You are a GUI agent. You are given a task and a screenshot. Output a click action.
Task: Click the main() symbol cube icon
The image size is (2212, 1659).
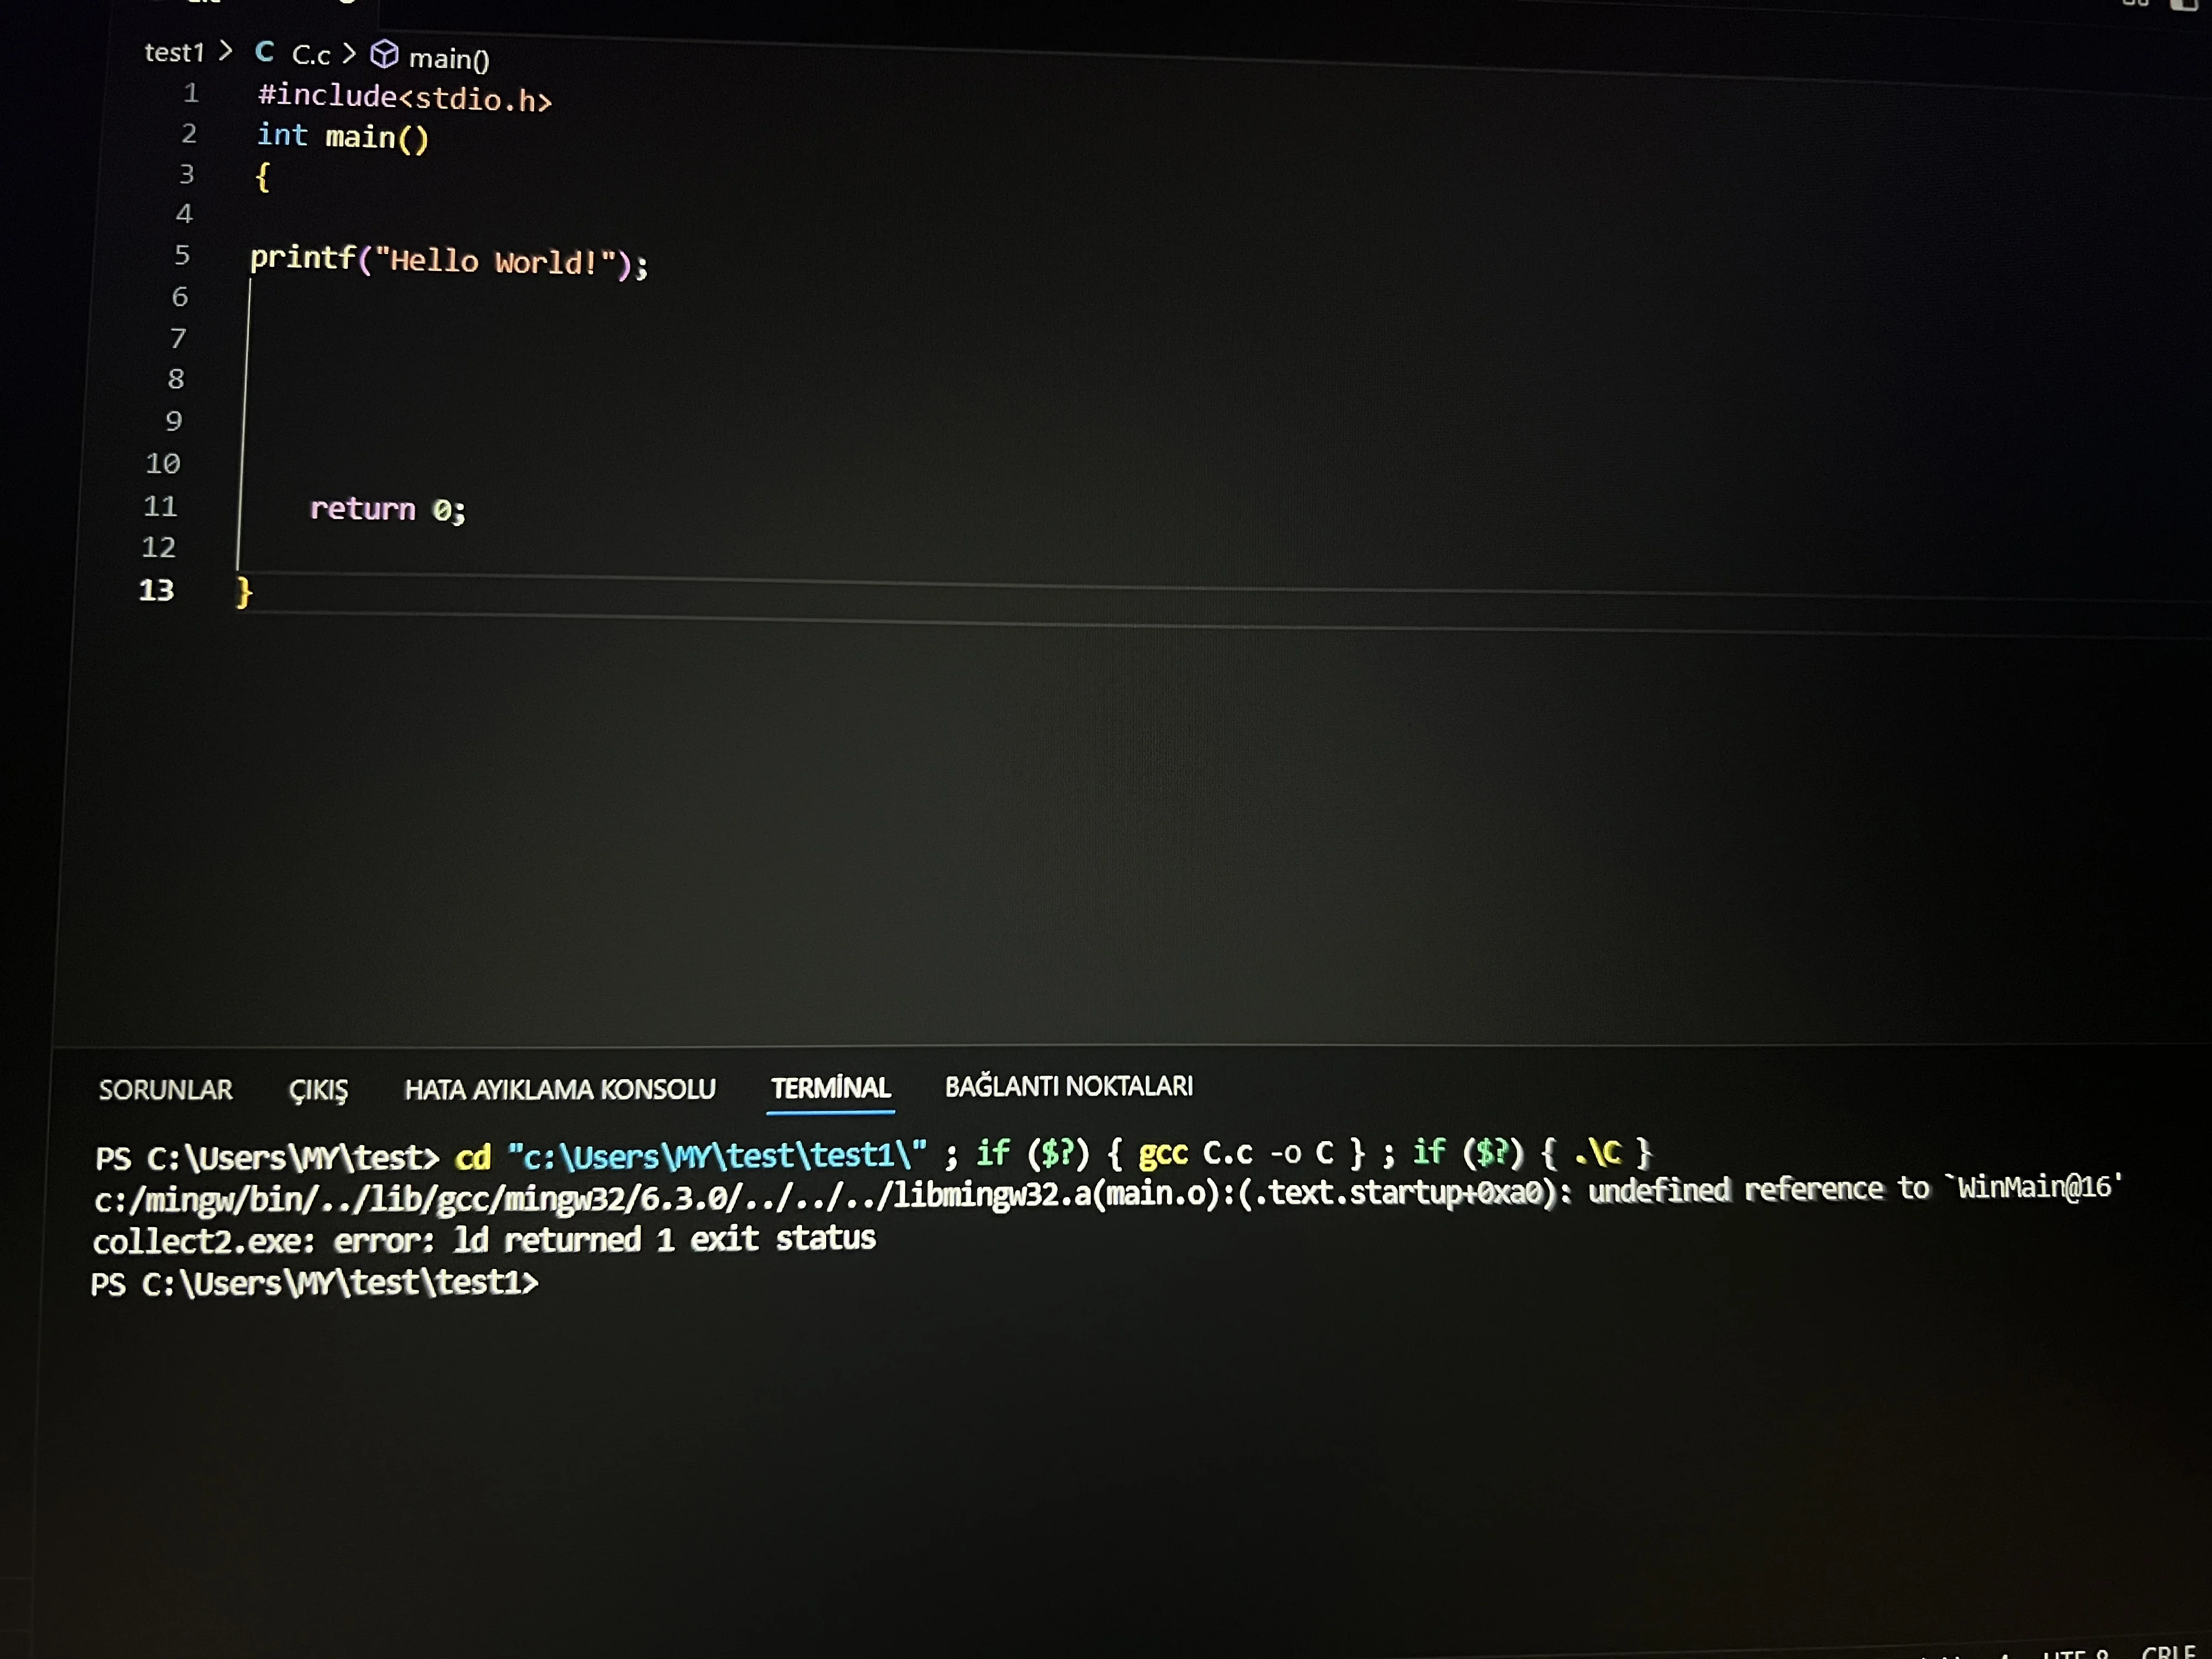(384, 54)
